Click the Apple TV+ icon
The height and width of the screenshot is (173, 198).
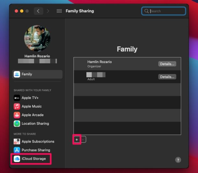coord(17,98)
